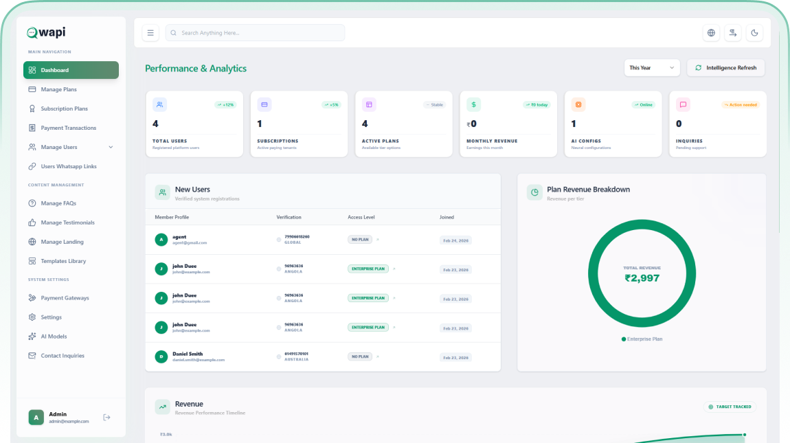Click the Intelligence Refresh button
Image resolution: width=790 pixels, height=443 pixels.
(725, 68)
